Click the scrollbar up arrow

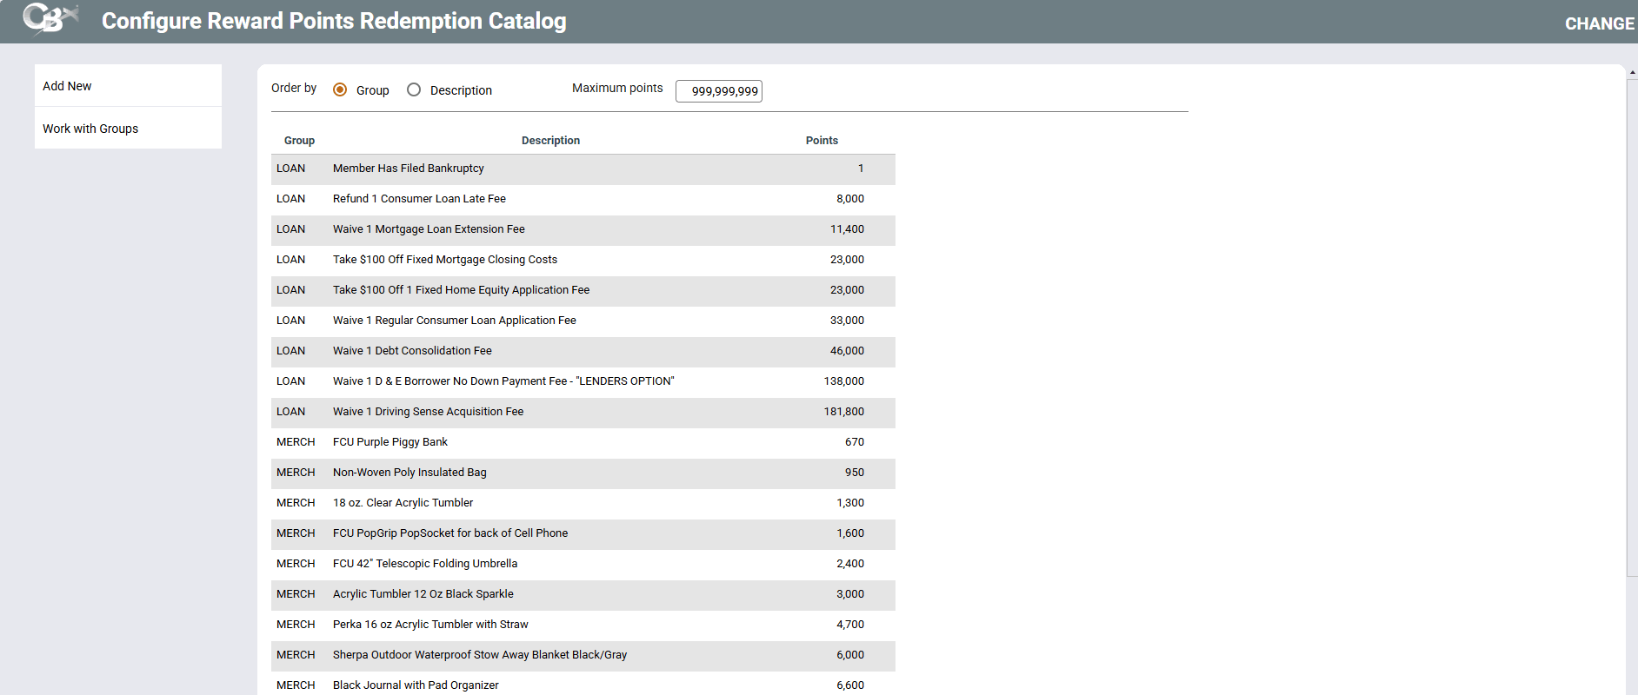[1632, 72]
